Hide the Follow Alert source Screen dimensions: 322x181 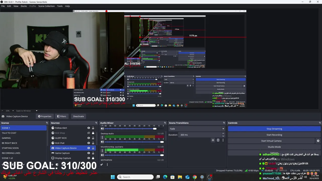89,128
